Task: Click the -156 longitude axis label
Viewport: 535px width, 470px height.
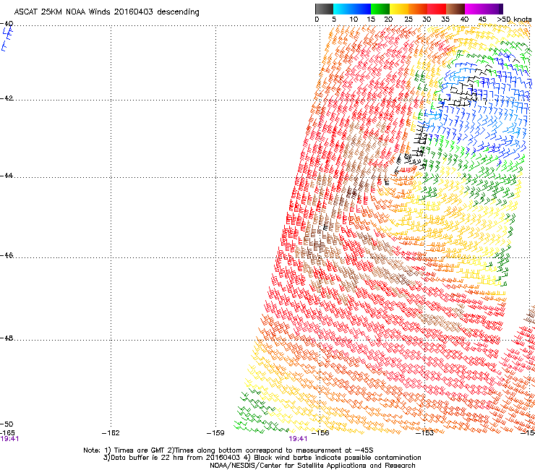Action: 320,433
